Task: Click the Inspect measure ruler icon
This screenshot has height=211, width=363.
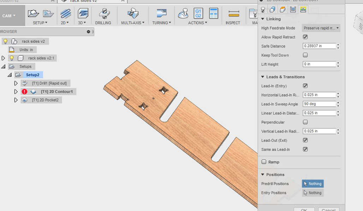Action: (x=234, y=14)
